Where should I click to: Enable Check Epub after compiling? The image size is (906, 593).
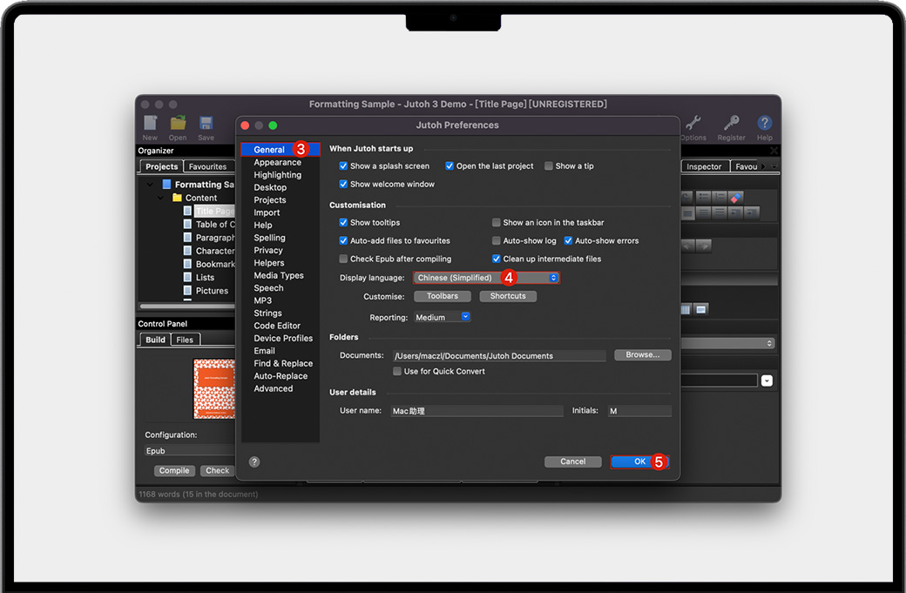tap(343, 259)
